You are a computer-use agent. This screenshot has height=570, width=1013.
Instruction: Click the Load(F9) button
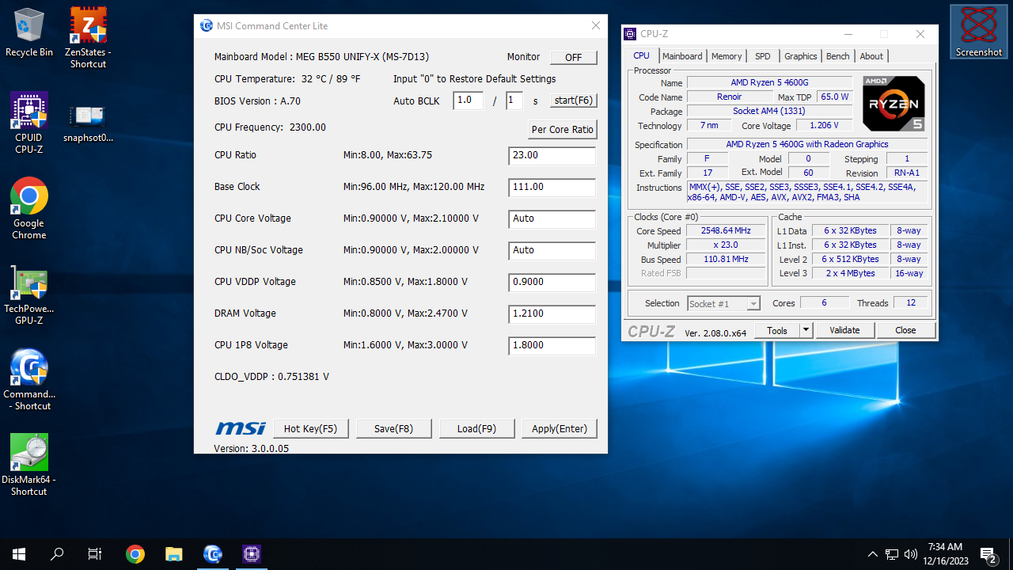pos(476,428)
